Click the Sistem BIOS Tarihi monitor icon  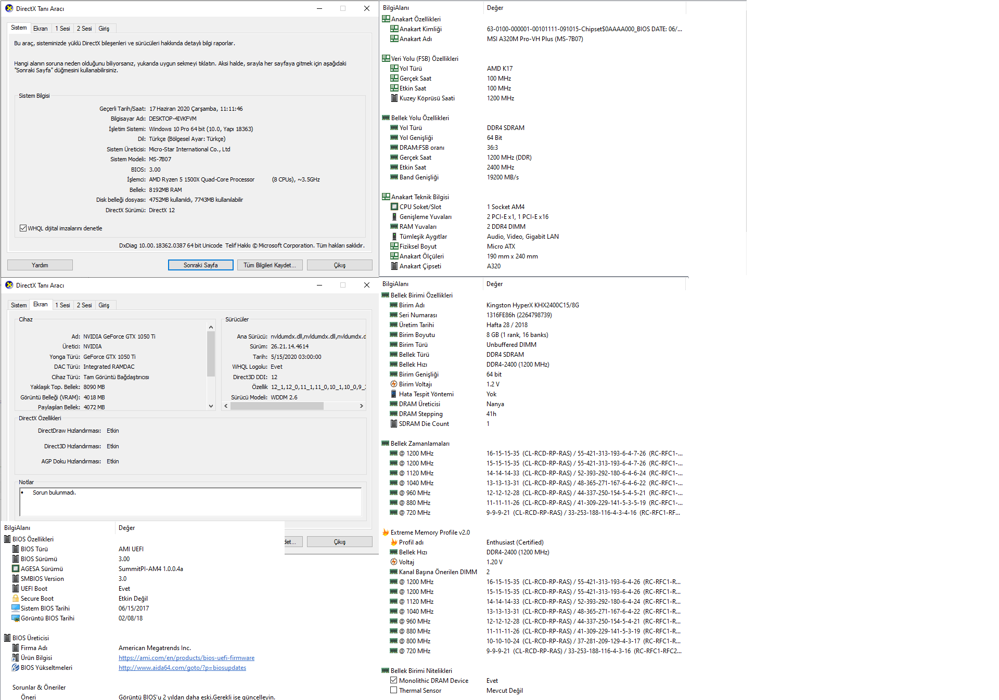[16, 608]
